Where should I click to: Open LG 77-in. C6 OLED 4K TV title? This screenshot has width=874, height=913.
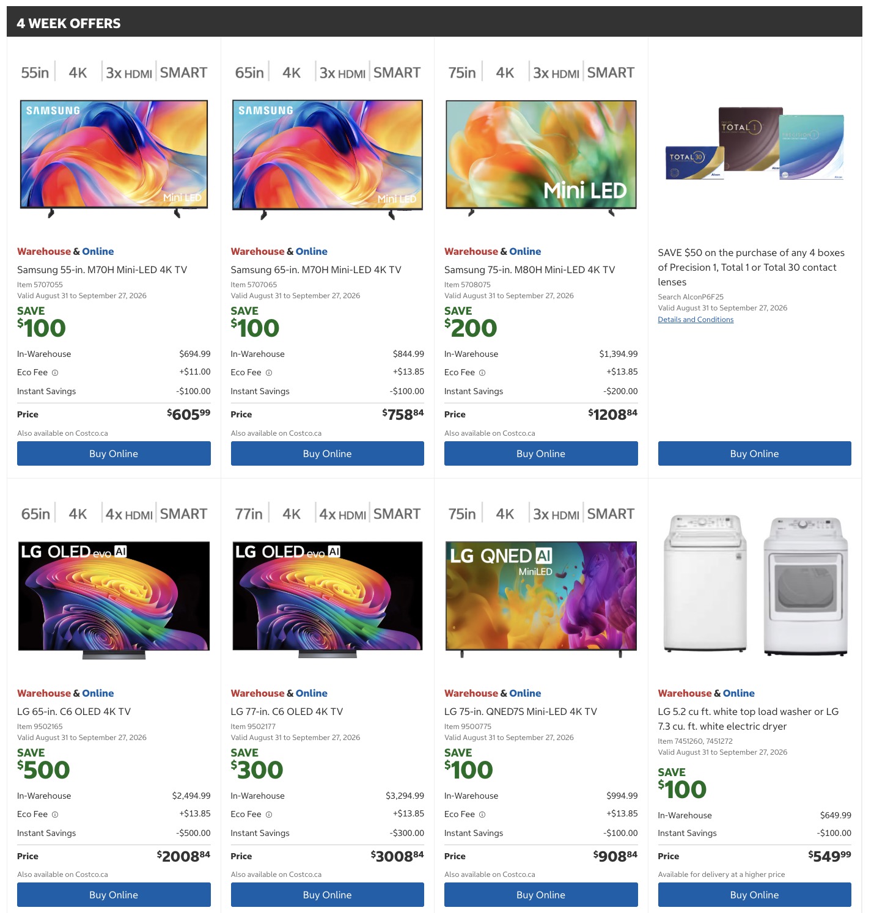[x=287, y=711]
